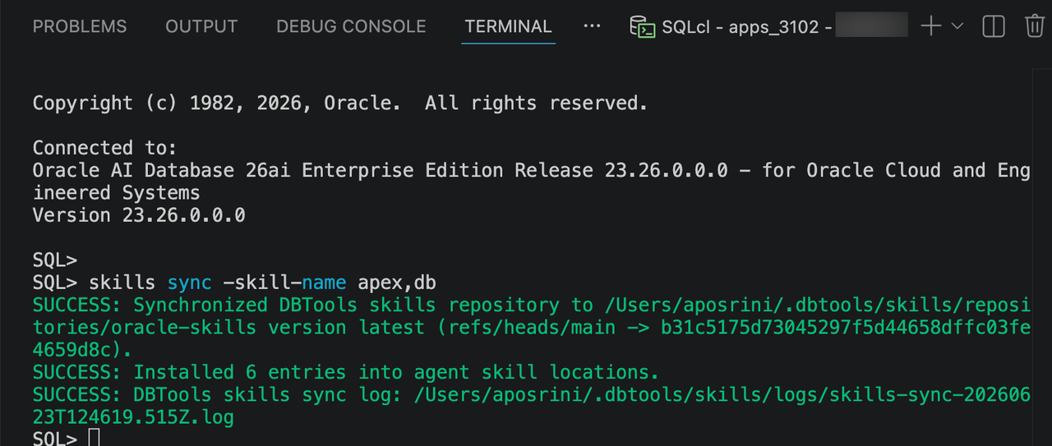Click the Version 23.26.0.0.0 line
Viewport: 1052px width, 446px height.
click(x=139, y=215)
